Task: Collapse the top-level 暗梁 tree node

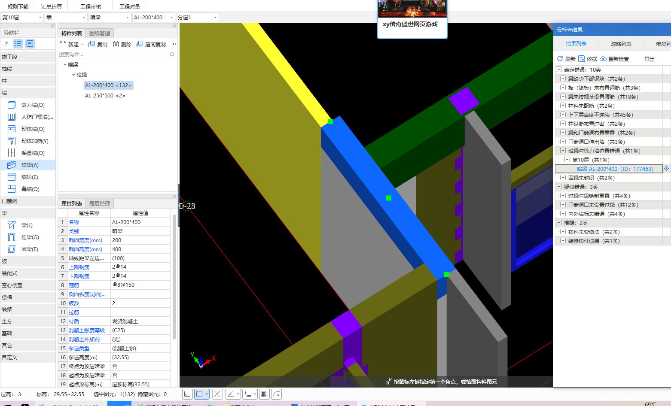Action: pos(65,65)
